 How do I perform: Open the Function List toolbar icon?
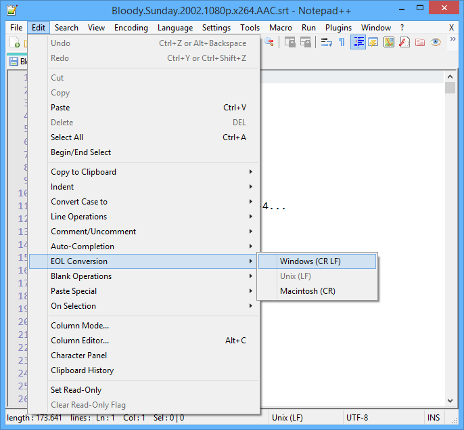coord(404,42)
